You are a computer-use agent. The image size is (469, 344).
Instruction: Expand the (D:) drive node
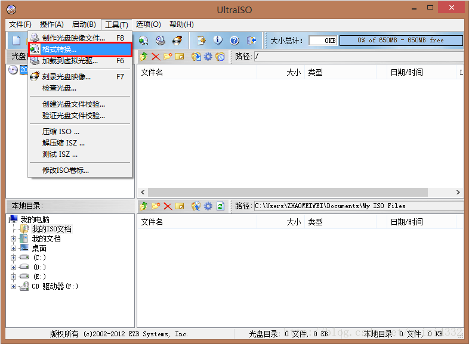13,267
